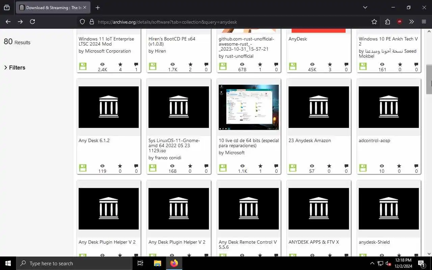The width and height of the screenshot is (432, 270).
Task: Click the tracking protection shield icon
Action: point(82,22)
